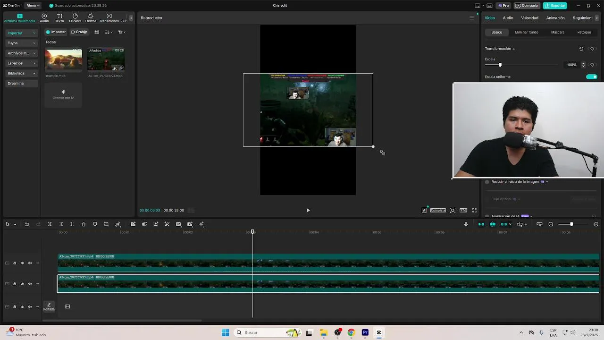Expand the Tuyos sidebar section
This screenshot has width=604, height=340.
pyautogui.click(x=22, y=43)
